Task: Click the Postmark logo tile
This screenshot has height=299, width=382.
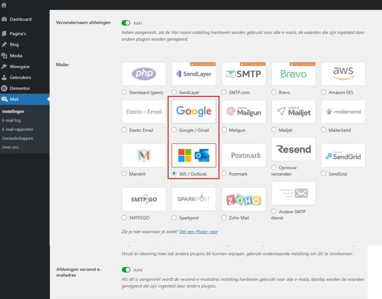Action: (x=244, y=155)
